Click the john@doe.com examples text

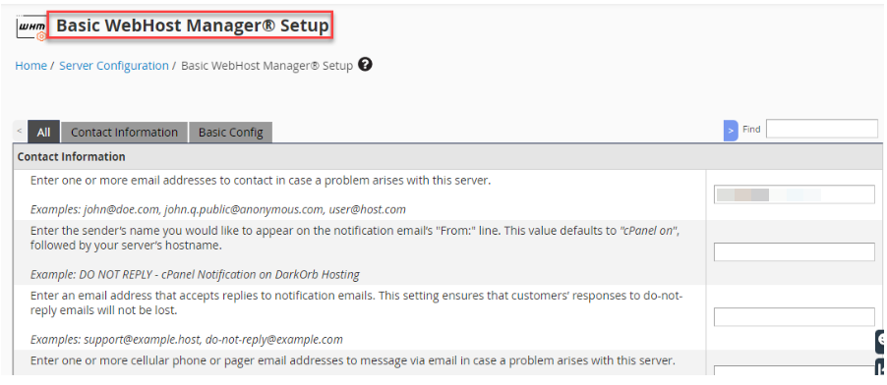pyautogui.click(x=218, y=210)
